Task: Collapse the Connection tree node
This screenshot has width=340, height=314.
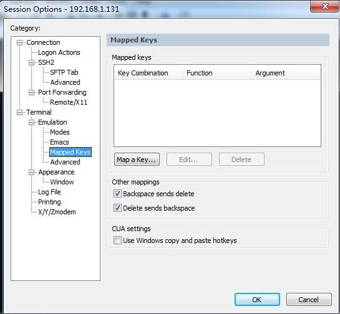Action: pos(19,42)
